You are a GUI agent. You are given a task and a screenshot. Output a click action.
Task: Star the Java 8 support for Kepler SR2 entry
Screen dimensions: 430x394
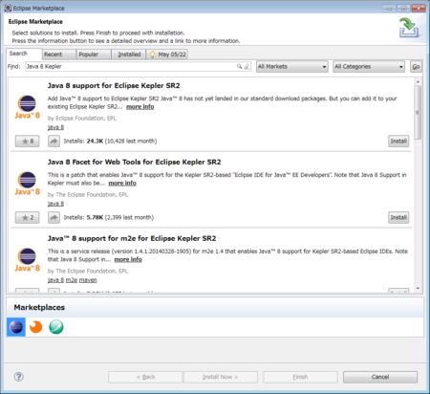pos(28,141)
